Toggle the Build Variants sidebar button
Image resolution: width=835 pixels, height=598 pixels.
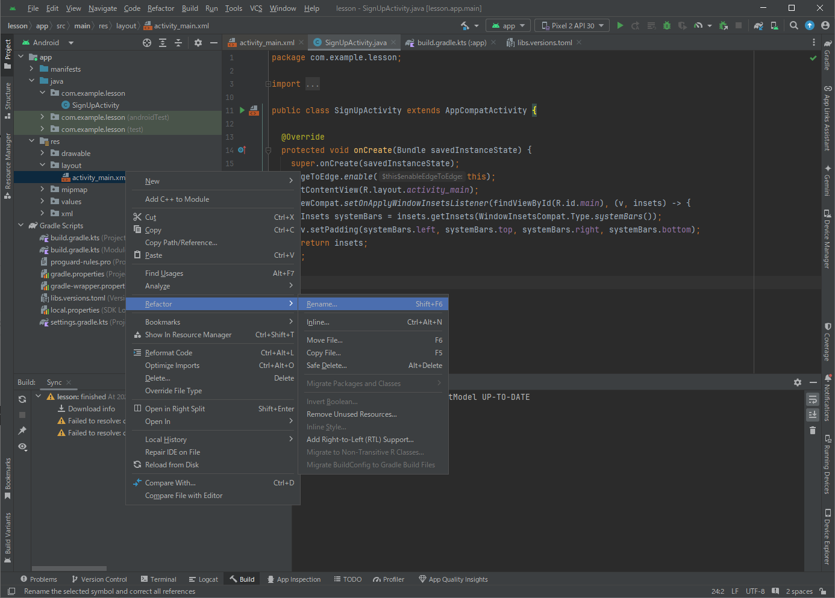7,537
